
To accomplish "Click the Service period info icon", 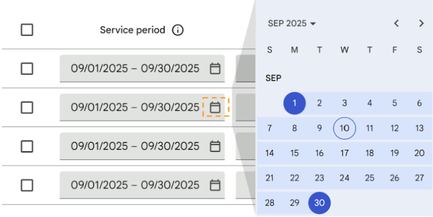I will point(178,30).
